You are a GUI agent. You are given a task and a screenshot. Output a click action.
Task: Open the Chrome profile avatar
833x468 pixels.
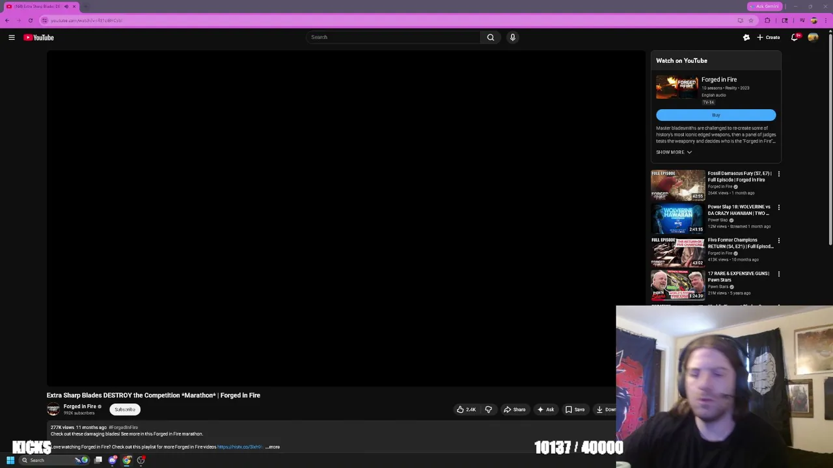tap(814, 20)
